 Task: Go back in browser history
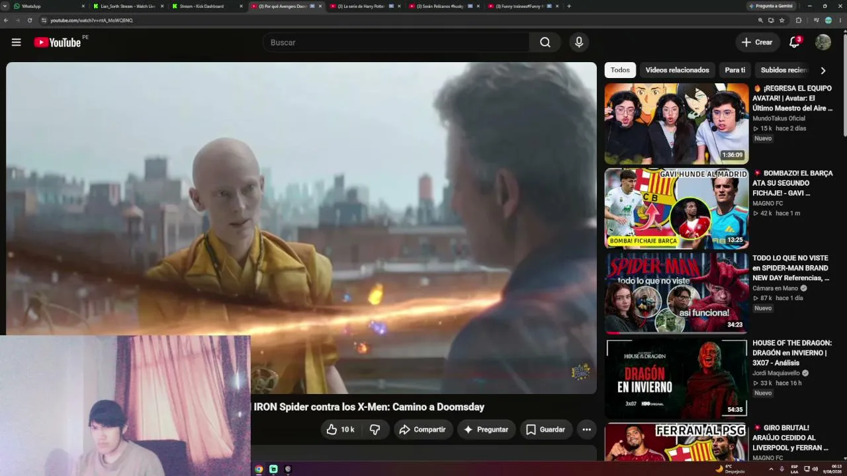(6, 20)
